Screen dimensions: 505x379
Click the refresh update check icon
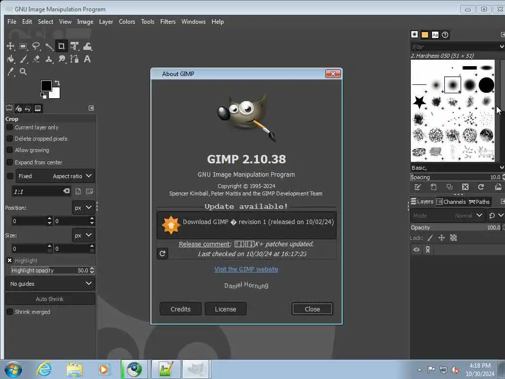pos(162,254)
